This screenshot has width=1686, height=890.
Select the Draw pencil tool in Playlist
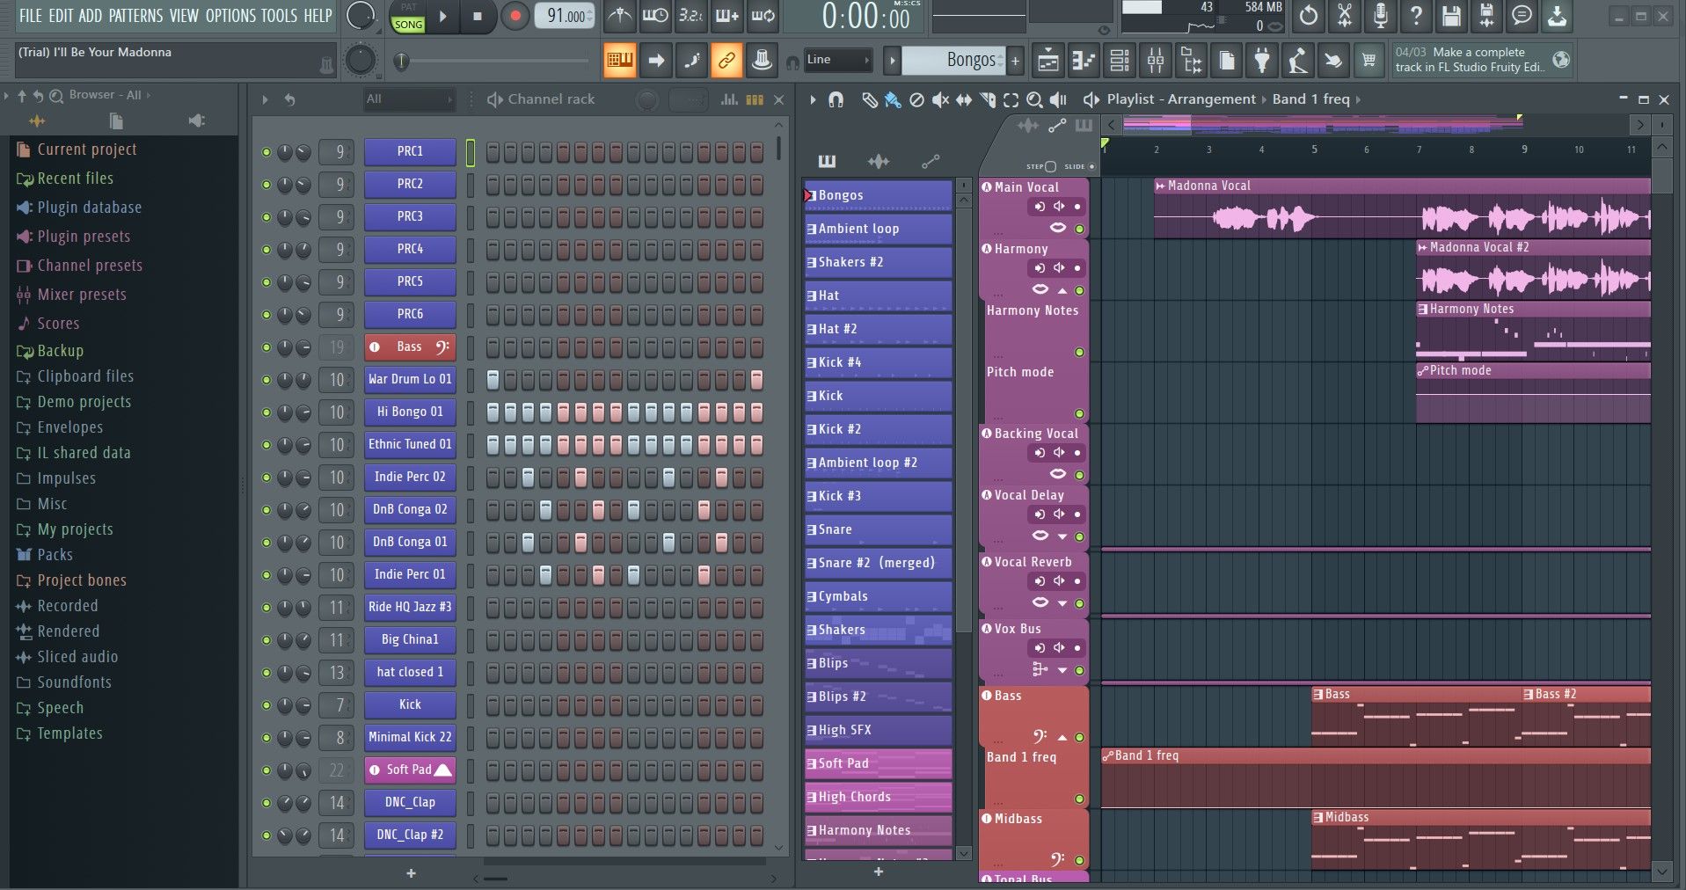[869, 100]
